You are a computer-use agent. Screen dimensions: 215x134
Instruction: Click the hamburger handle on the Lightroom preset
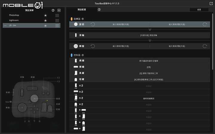[57, 21]
